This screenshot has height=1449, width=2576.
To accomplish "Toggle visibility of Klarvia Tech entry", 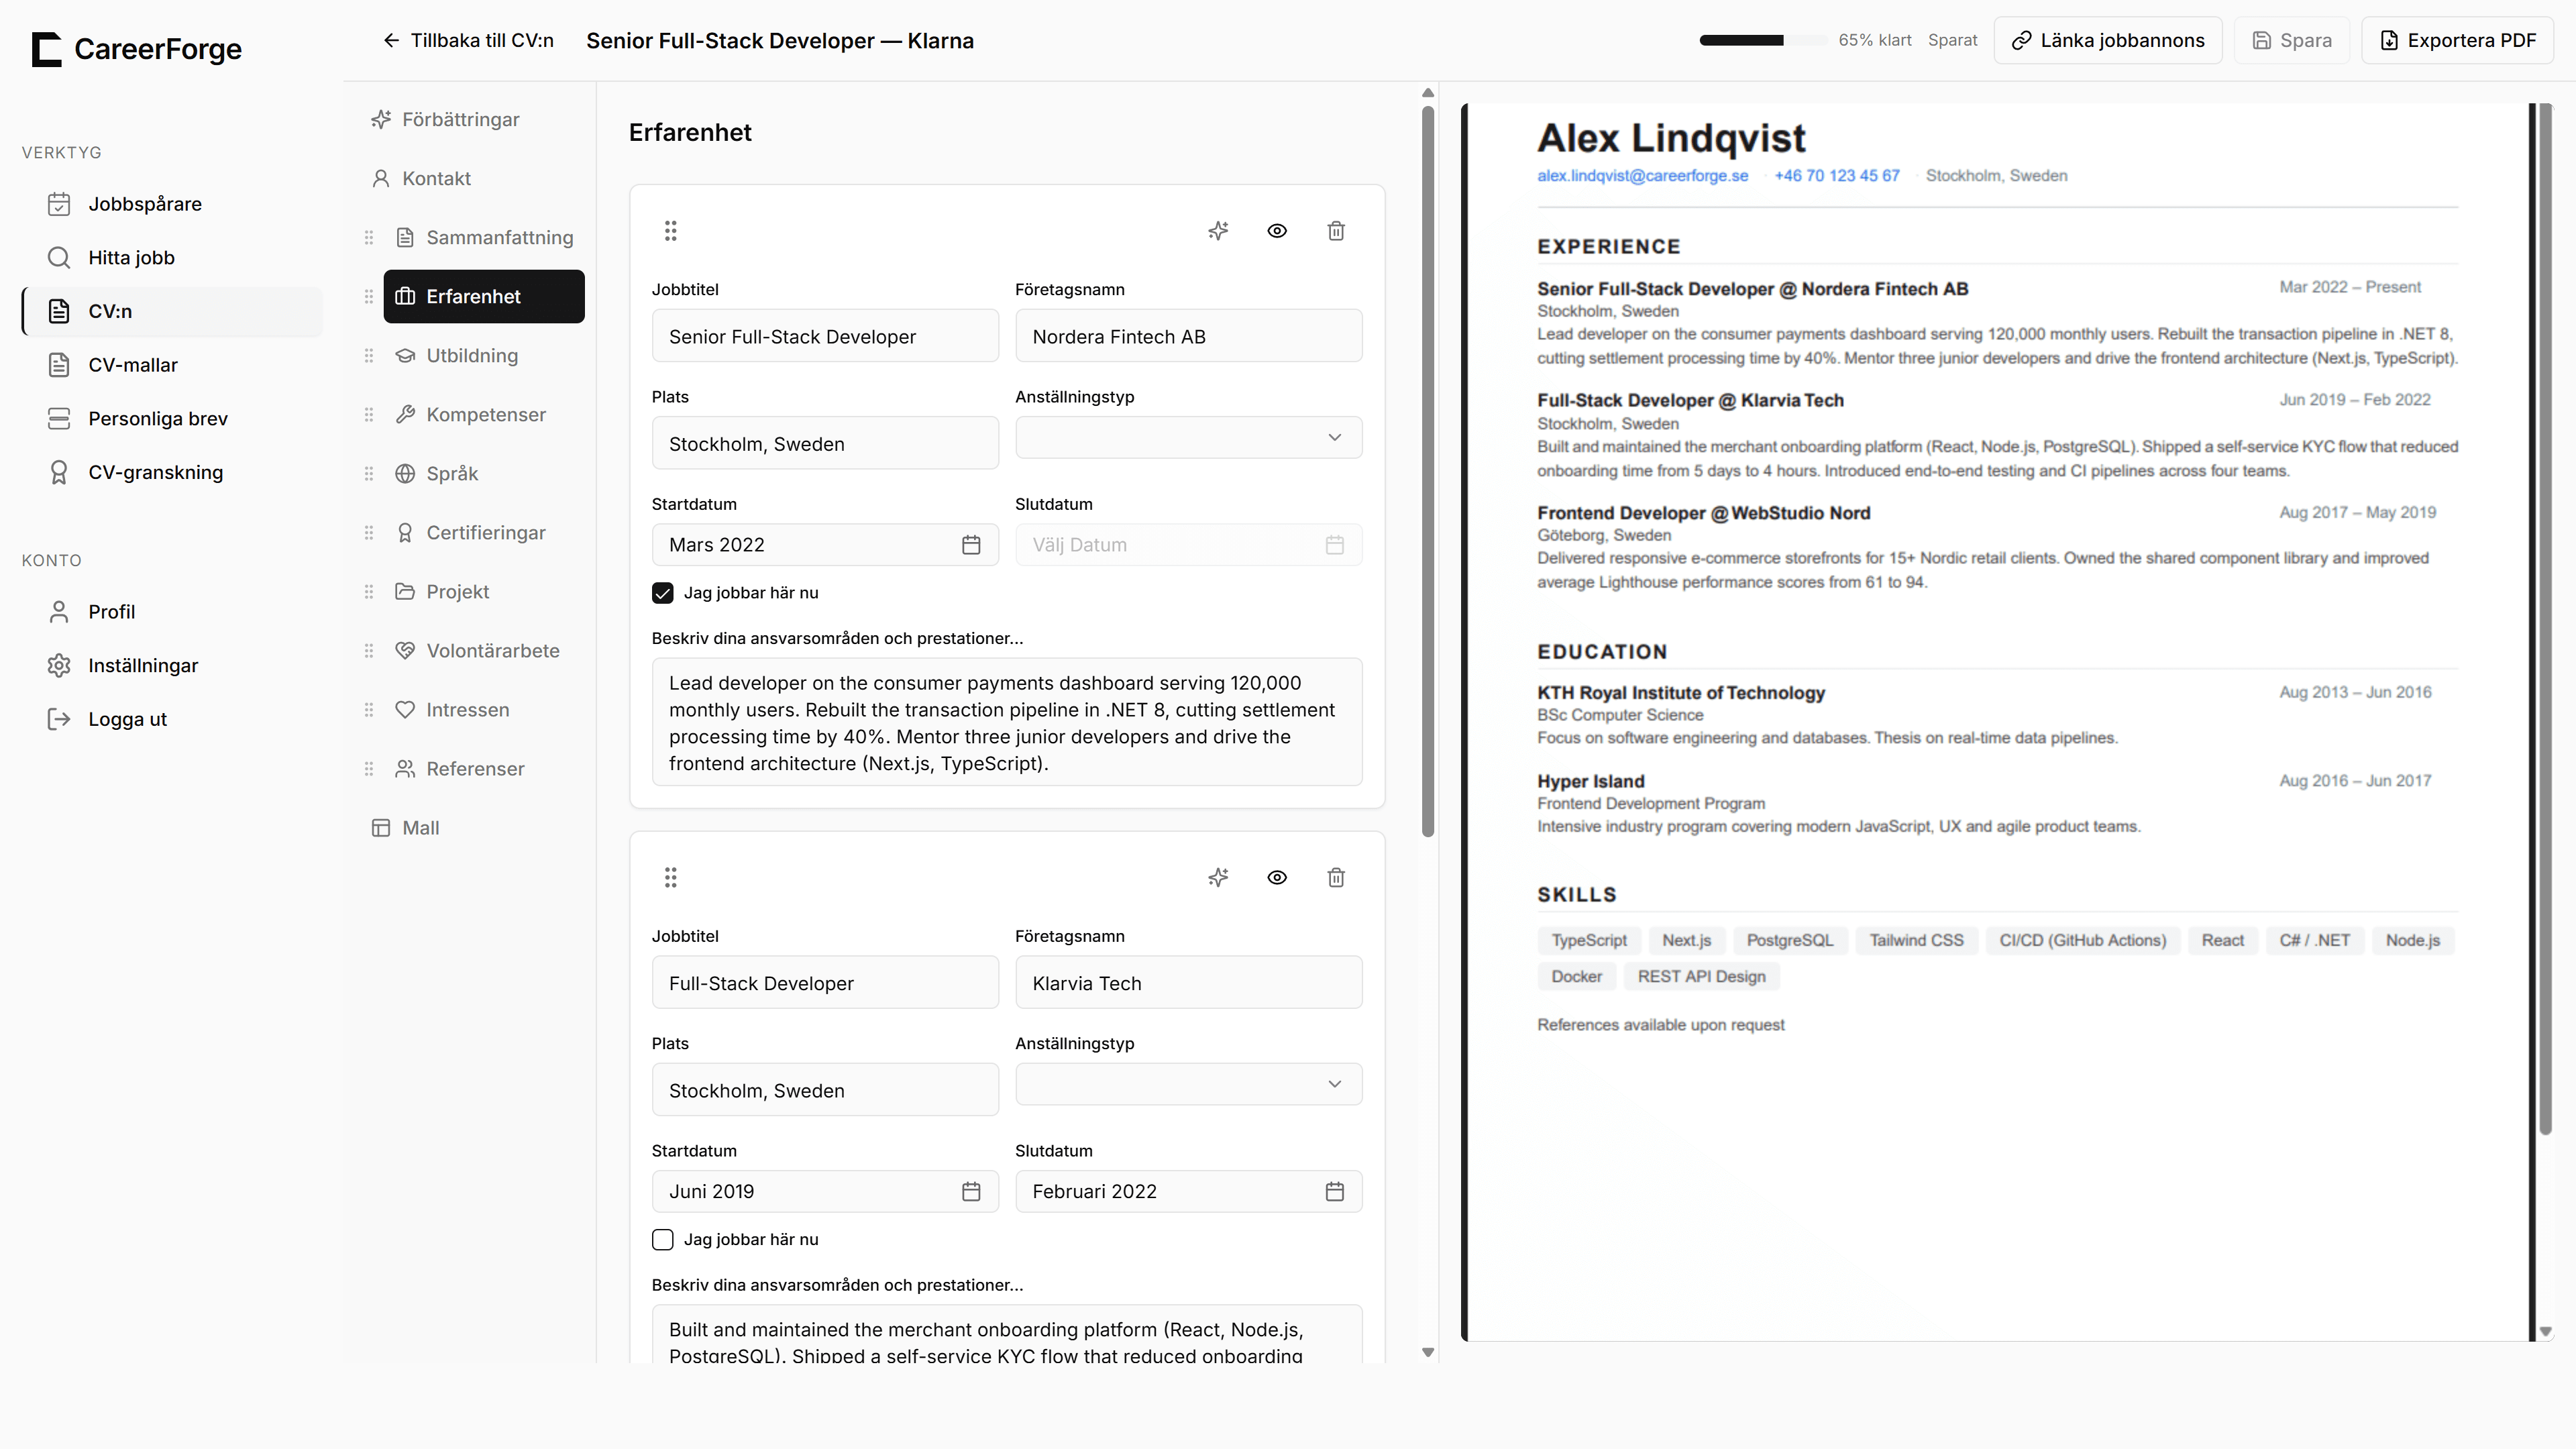I will [x=1277, y=877].
